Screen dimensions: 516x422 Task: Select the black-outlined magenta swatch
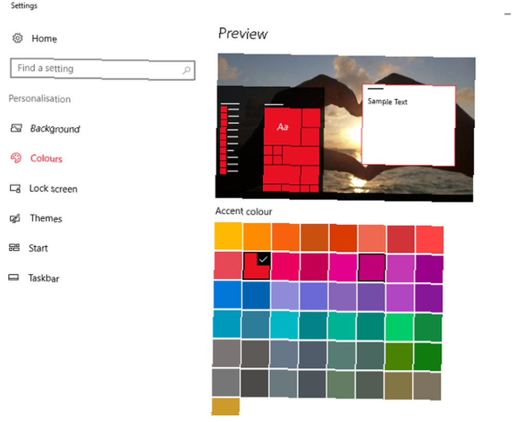pyautogui.click(x=372, y=267)
